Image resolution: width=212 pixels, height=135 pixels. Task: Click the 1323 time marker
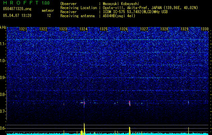tap(63, 29)
